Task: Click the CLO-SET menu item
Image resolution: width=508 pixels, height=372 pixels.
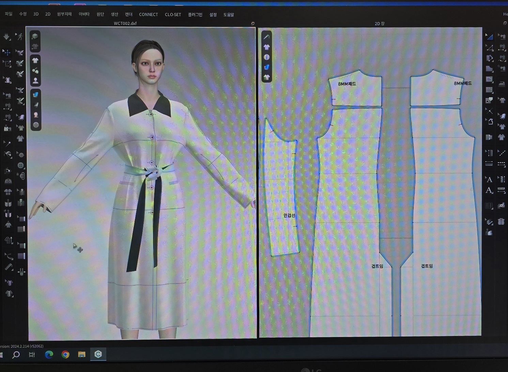Action: point(173,15)
